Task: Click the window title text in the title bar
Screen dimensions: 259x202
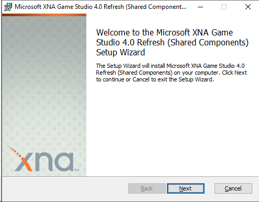Action: [x=100, y=7]
